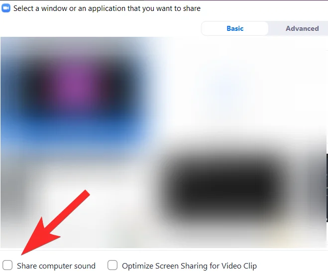Click the word 'share' in the dialog title
Image resolution: width=328 pixels, height=276 pixels.
(x=192, y=8)
